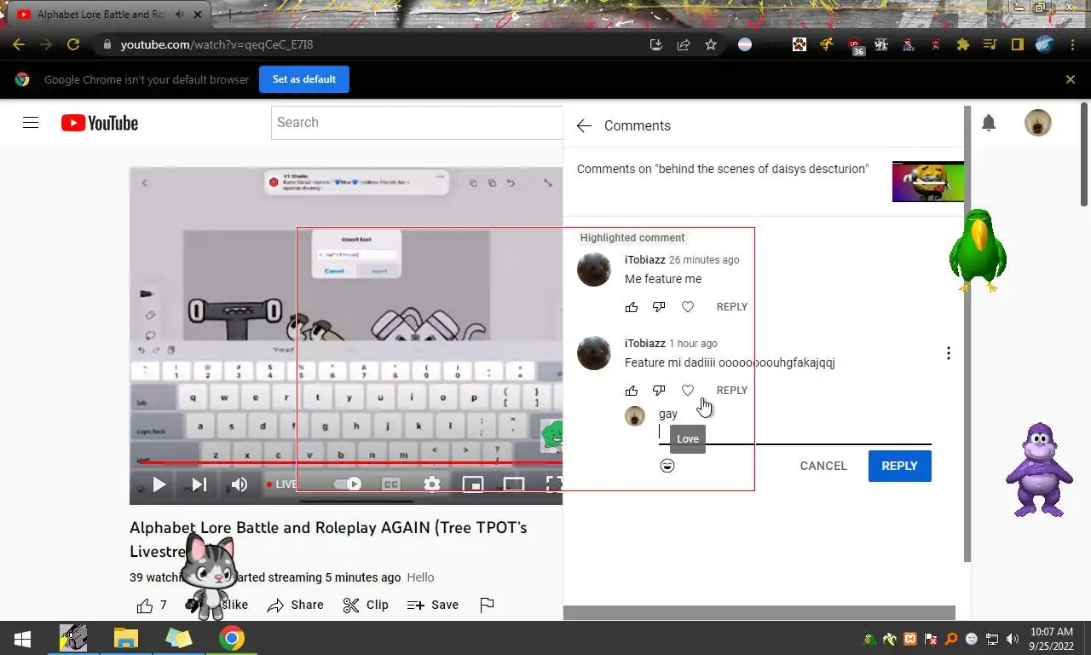Seek on the red video progress bar
This screenshot has width=1091, height=655.
click(346, 463)
